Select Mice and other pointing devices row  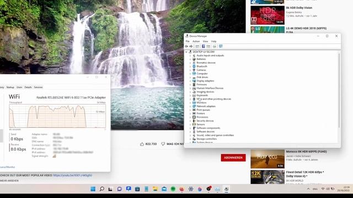point(214,99)
